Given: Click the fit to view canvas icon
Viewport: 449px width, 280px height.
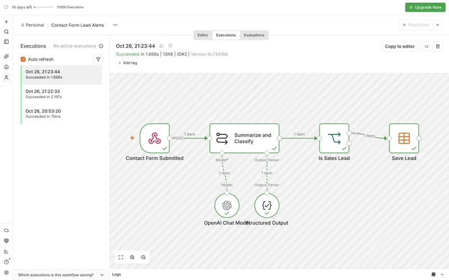Looking at the screenshot, I should point(121,258).
